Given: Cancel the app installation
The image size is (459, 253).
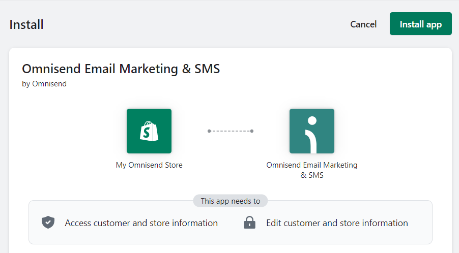Looking at the screenshot, I should pos(363,24).
